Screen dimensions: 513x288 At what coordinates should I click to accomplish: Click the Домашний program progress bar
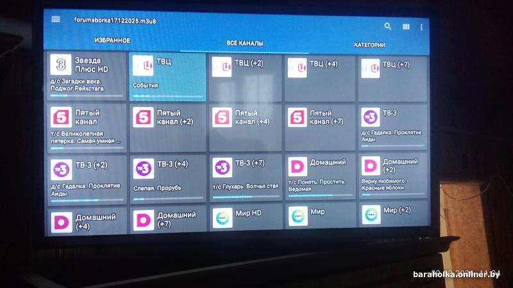coord(320,196)
